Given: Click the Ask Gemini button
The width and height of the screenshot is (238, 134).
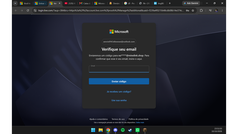Looking at the screenshot, I should coord(191,3).
